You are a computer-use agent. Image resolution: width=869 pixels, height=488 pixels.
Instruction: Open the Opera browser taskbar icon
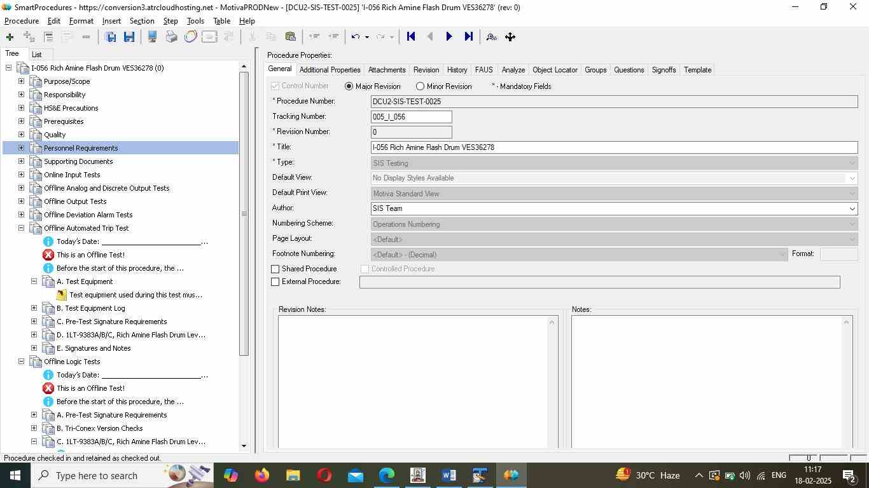point(324,475)
